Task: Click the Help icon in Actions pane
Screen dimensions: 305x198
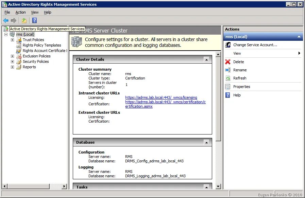Action: tap(228, 95)
